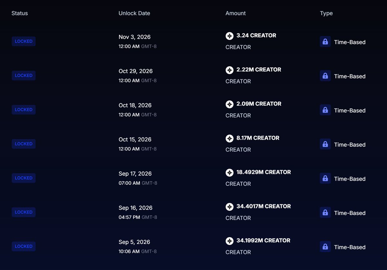Click the Amount column header

click(235, 13)
